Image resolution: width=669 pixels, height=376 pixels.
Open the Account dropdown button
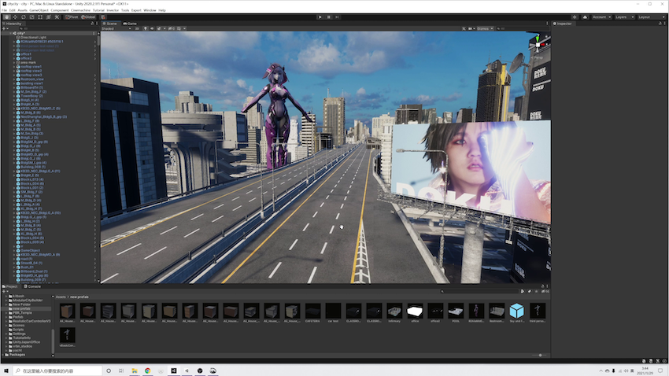(x=601, y=17)
